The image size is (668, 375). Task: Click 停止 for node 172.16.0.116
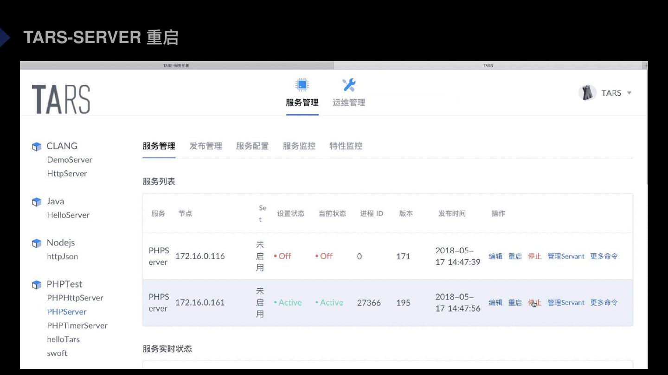click(x=534, y=256)
